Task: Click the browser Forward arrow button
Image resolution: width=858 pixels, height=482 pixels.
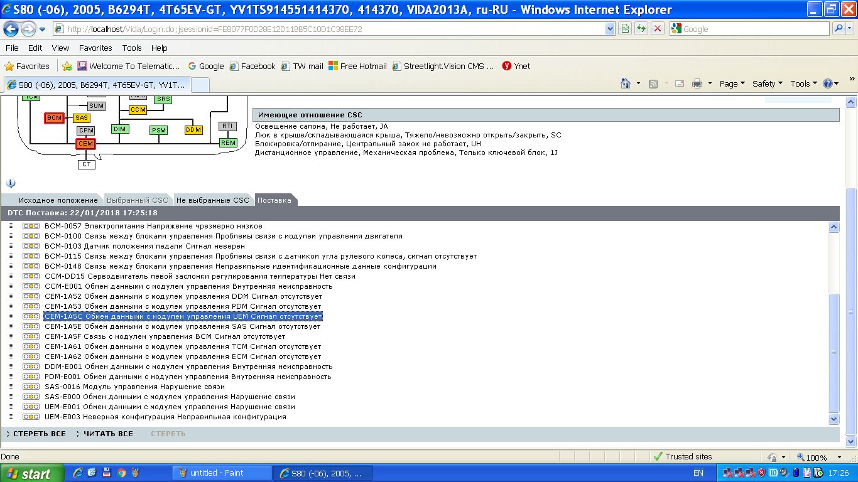Action: pyautogui.click(x=28, y=29)
